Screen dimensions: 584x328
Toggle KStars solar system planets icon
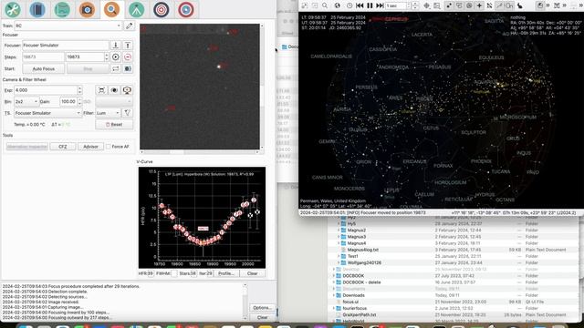pyautogui.click(x=469, y=5)
